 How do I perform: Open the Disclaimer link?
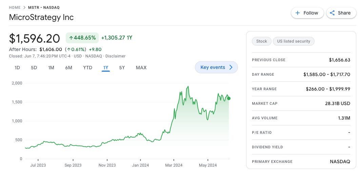[116, 56]
